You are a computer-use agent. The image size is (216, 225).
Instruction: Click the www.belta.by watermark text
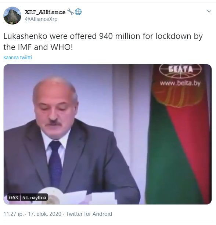click(180, 83)
